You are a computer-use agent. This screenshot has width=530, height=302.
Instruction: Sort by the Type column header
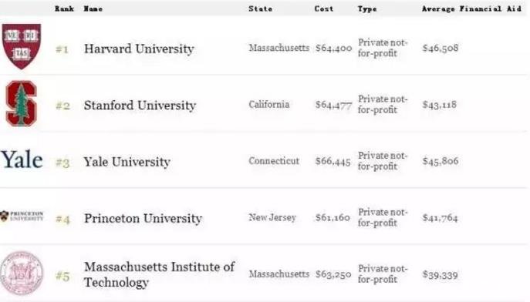tap(367, 9)
